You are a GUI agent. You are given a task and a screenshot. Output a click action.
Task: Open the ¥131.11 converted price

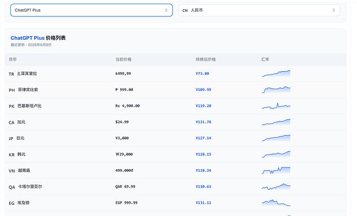coord(203,203)
